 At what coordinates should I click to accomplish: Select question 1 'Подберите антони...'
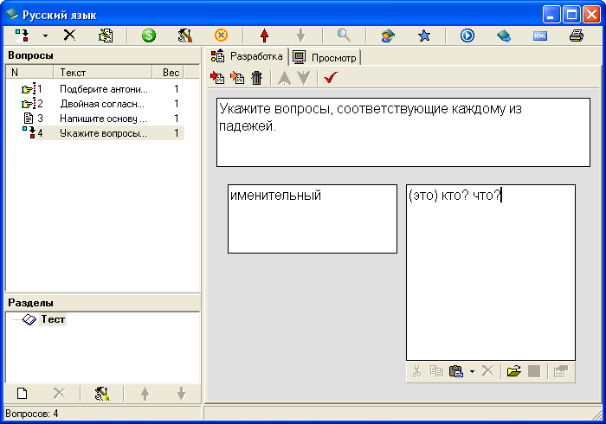103,89
